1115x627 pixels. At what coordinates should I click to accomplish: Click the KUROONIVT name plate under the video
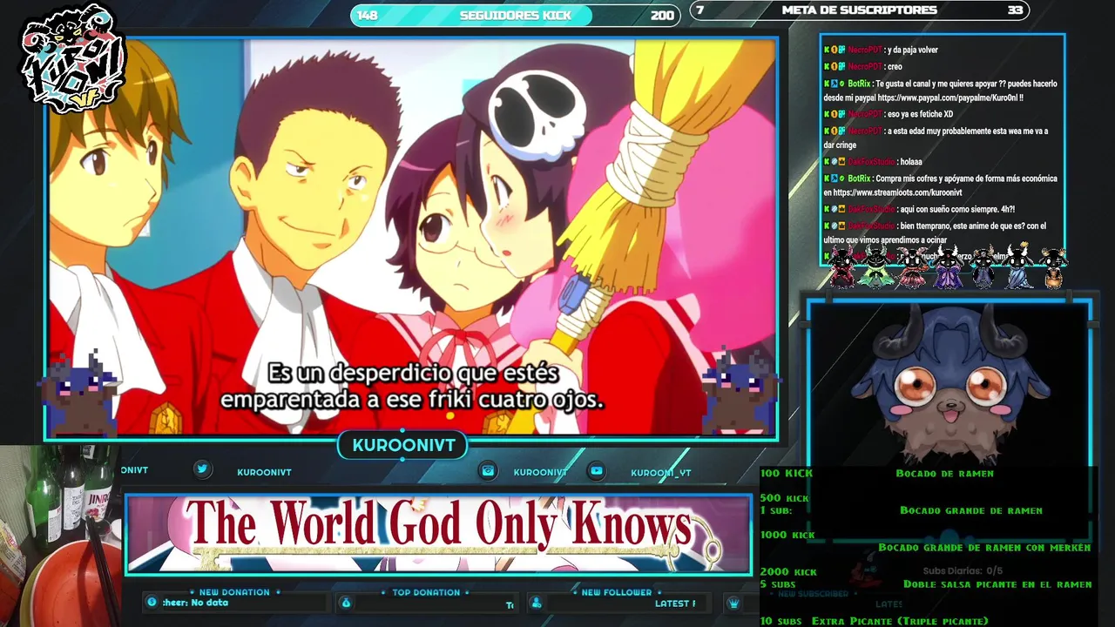(403, 446)
